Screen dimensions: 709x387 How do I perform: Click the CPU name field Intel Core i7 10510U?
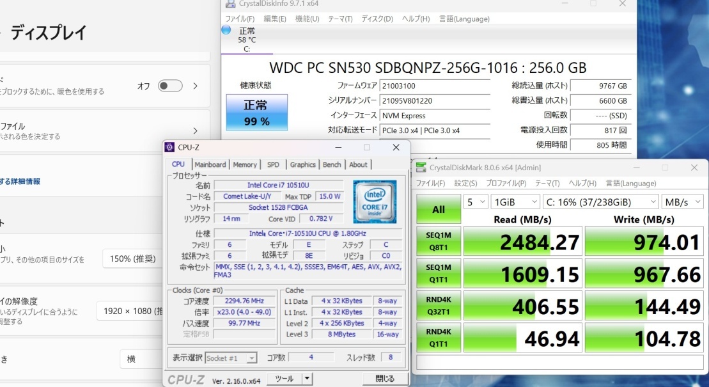(278, 185)
